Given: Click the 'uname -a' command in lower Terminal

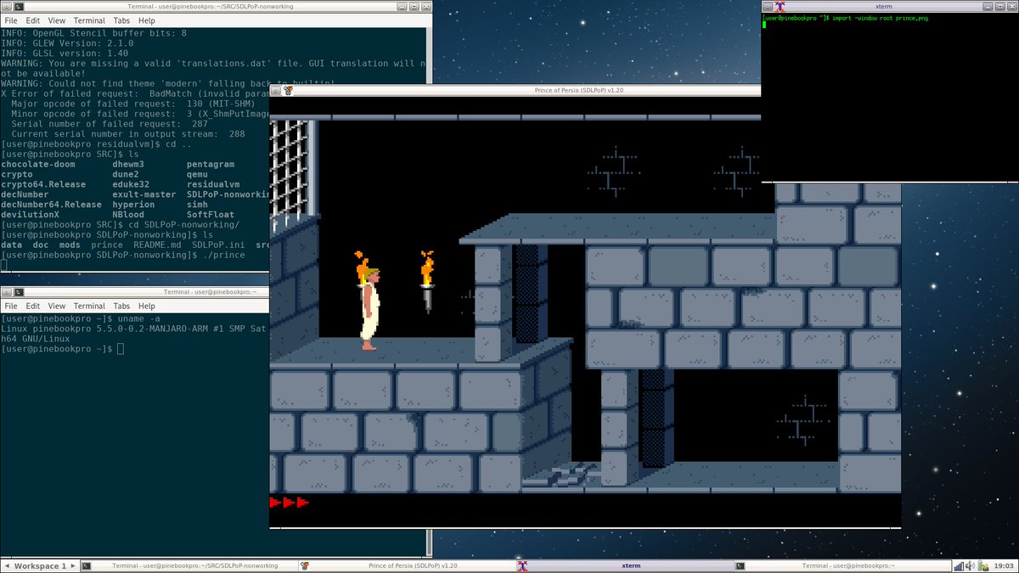Looking at the screenshot, I should (x=138, y=317).
